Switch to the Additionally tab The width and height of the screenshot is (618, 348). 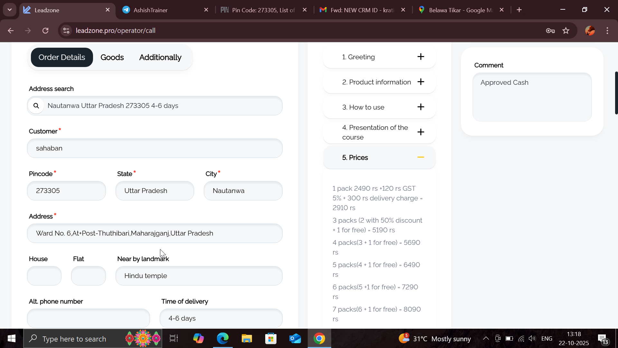(x=160, y=57)
